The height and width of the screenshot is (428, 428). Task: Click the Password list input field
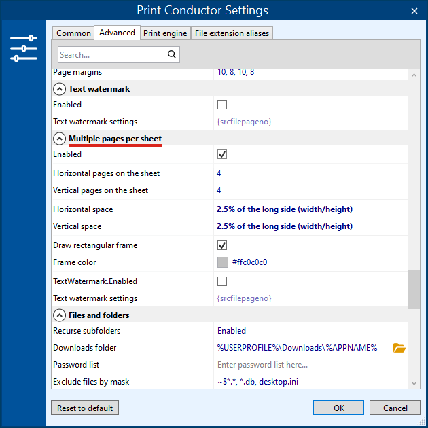[311, 365]
